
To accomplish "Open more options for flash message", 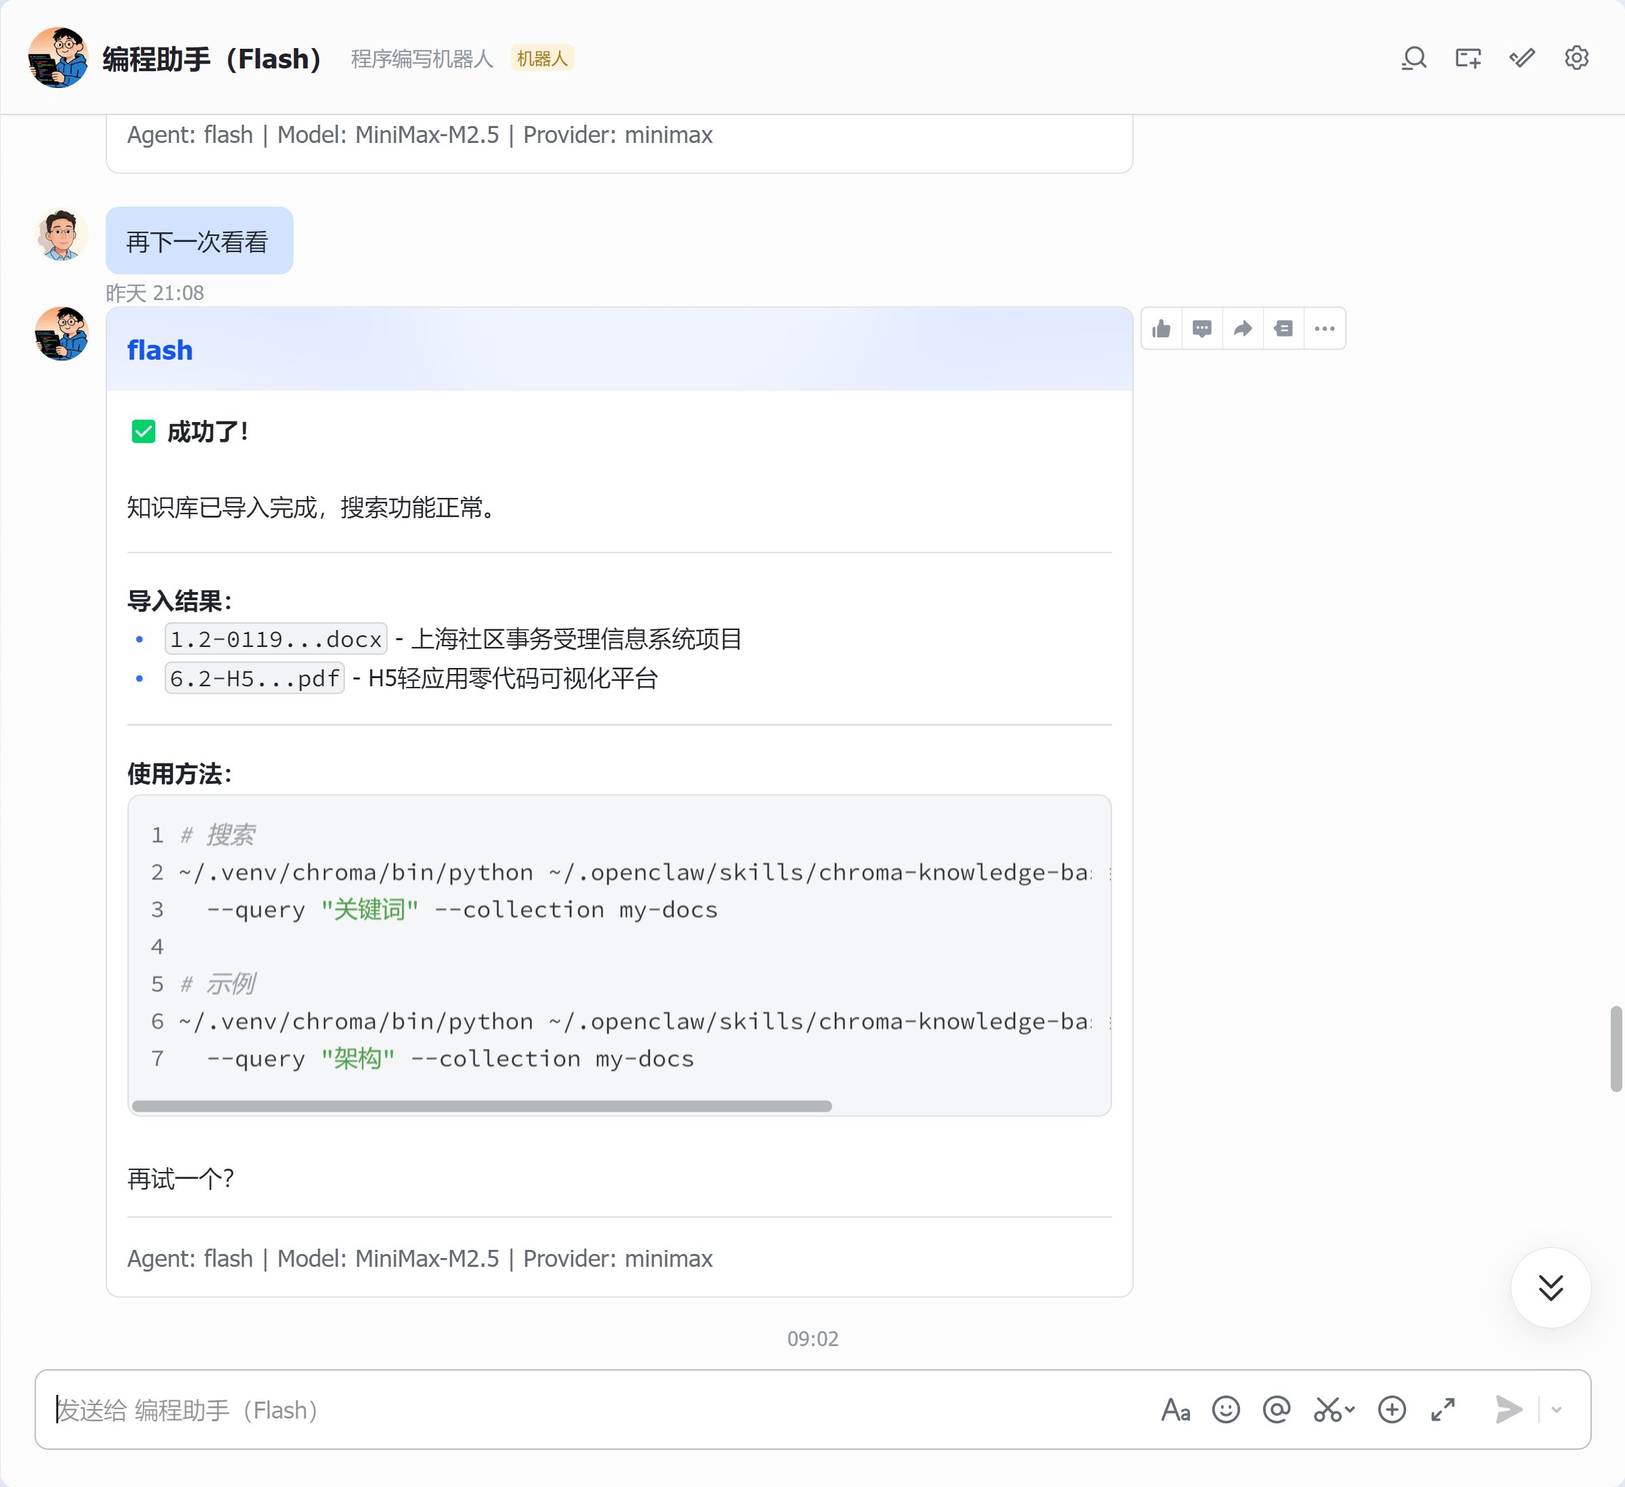I will [1324, 329].
